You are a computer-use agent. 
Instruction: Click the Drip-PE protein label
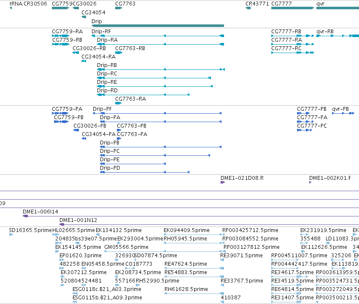pos(110,160)
